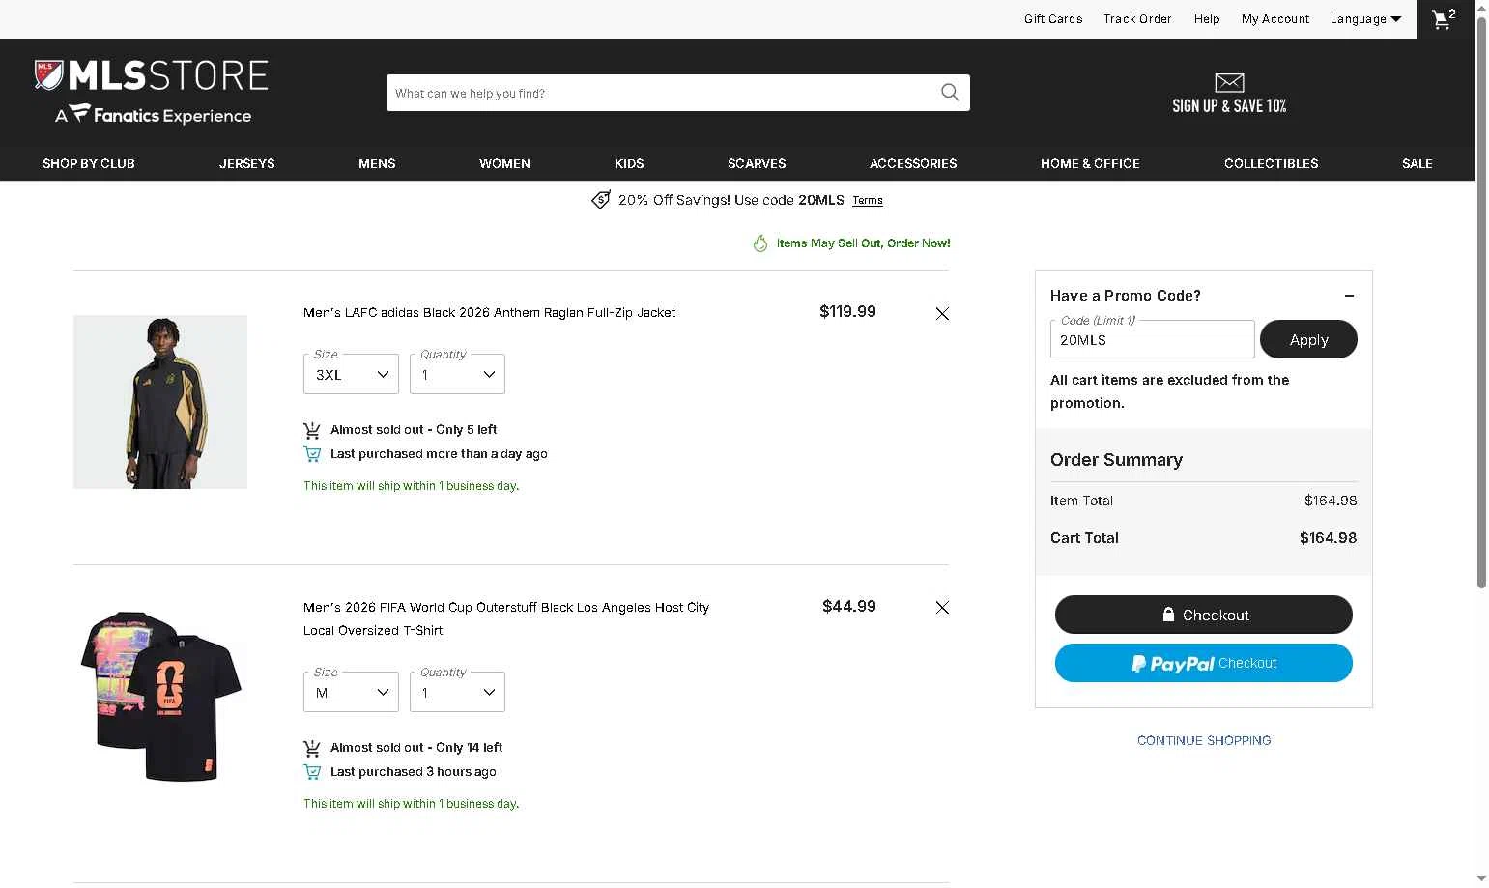Screen dimensions: 1489x888
Task: Open the Collectibles menu
Action: click(x=1271, y=163)
